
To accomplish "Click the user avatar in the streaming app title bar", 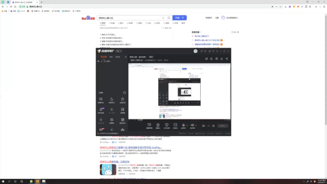I will (x=195, y=51).
